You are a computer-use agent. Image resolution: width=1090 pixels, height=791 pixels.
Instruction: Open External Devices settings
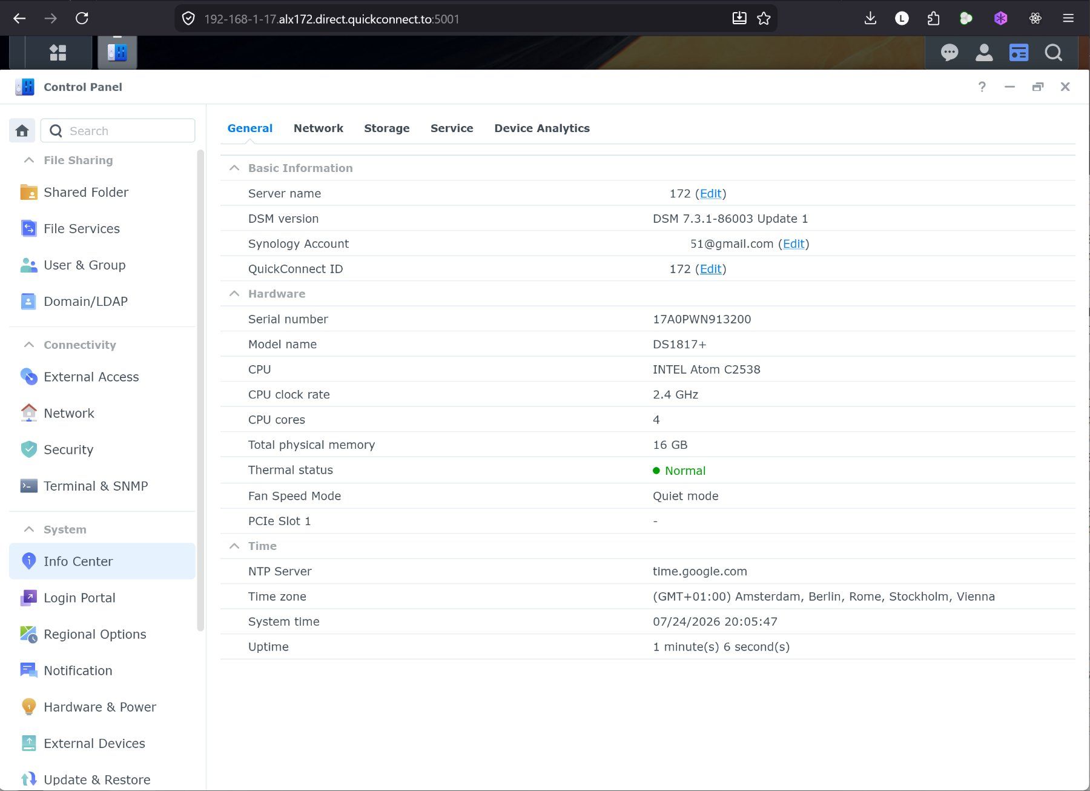102,743
